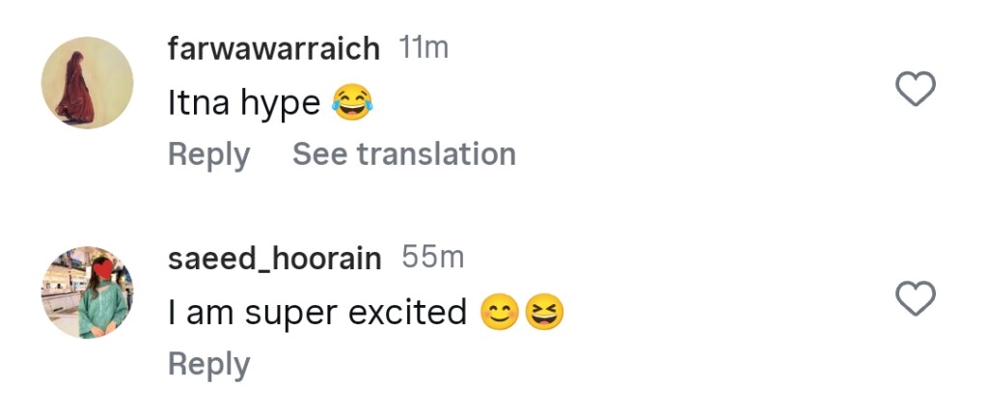This screenshot has height=414, width=988.
Task: Like saeed_hoorain's comment with the heart
Action: coord(916,299)
